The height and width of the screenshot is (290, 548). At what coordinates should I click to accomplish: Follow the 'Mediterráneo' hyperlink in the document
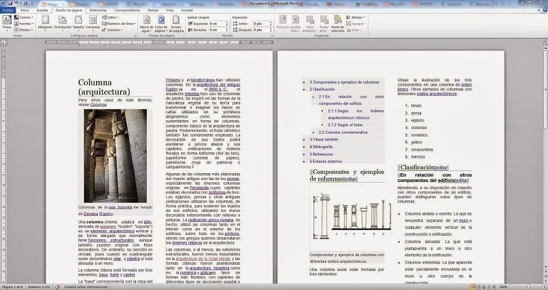[203, 80]
